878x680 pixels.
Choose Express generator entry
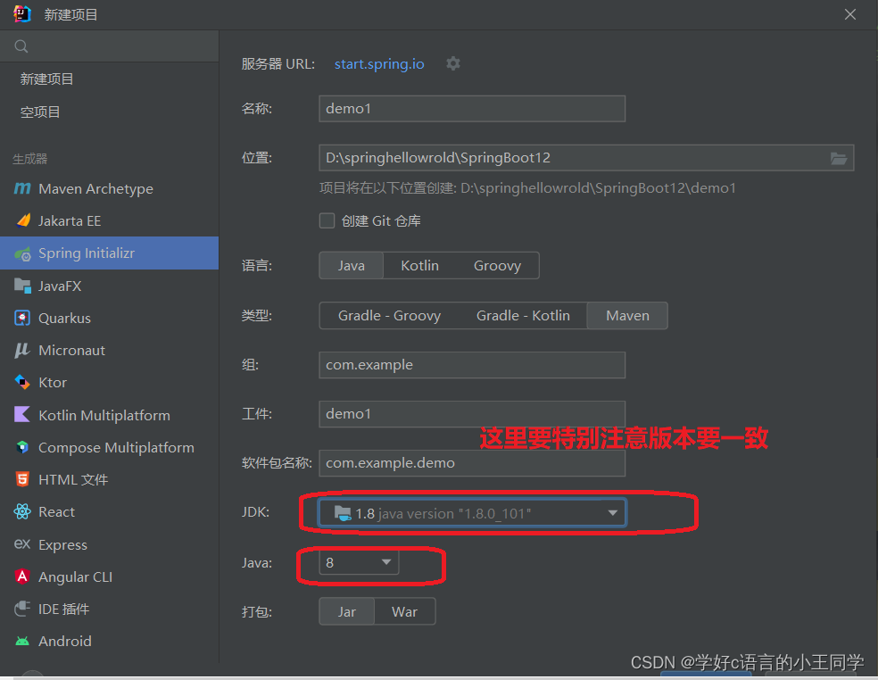click(109, 544)
